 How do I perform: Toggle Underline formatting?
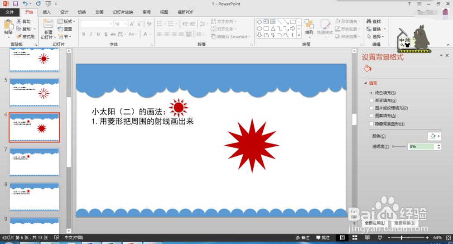[x=98, y=34]
